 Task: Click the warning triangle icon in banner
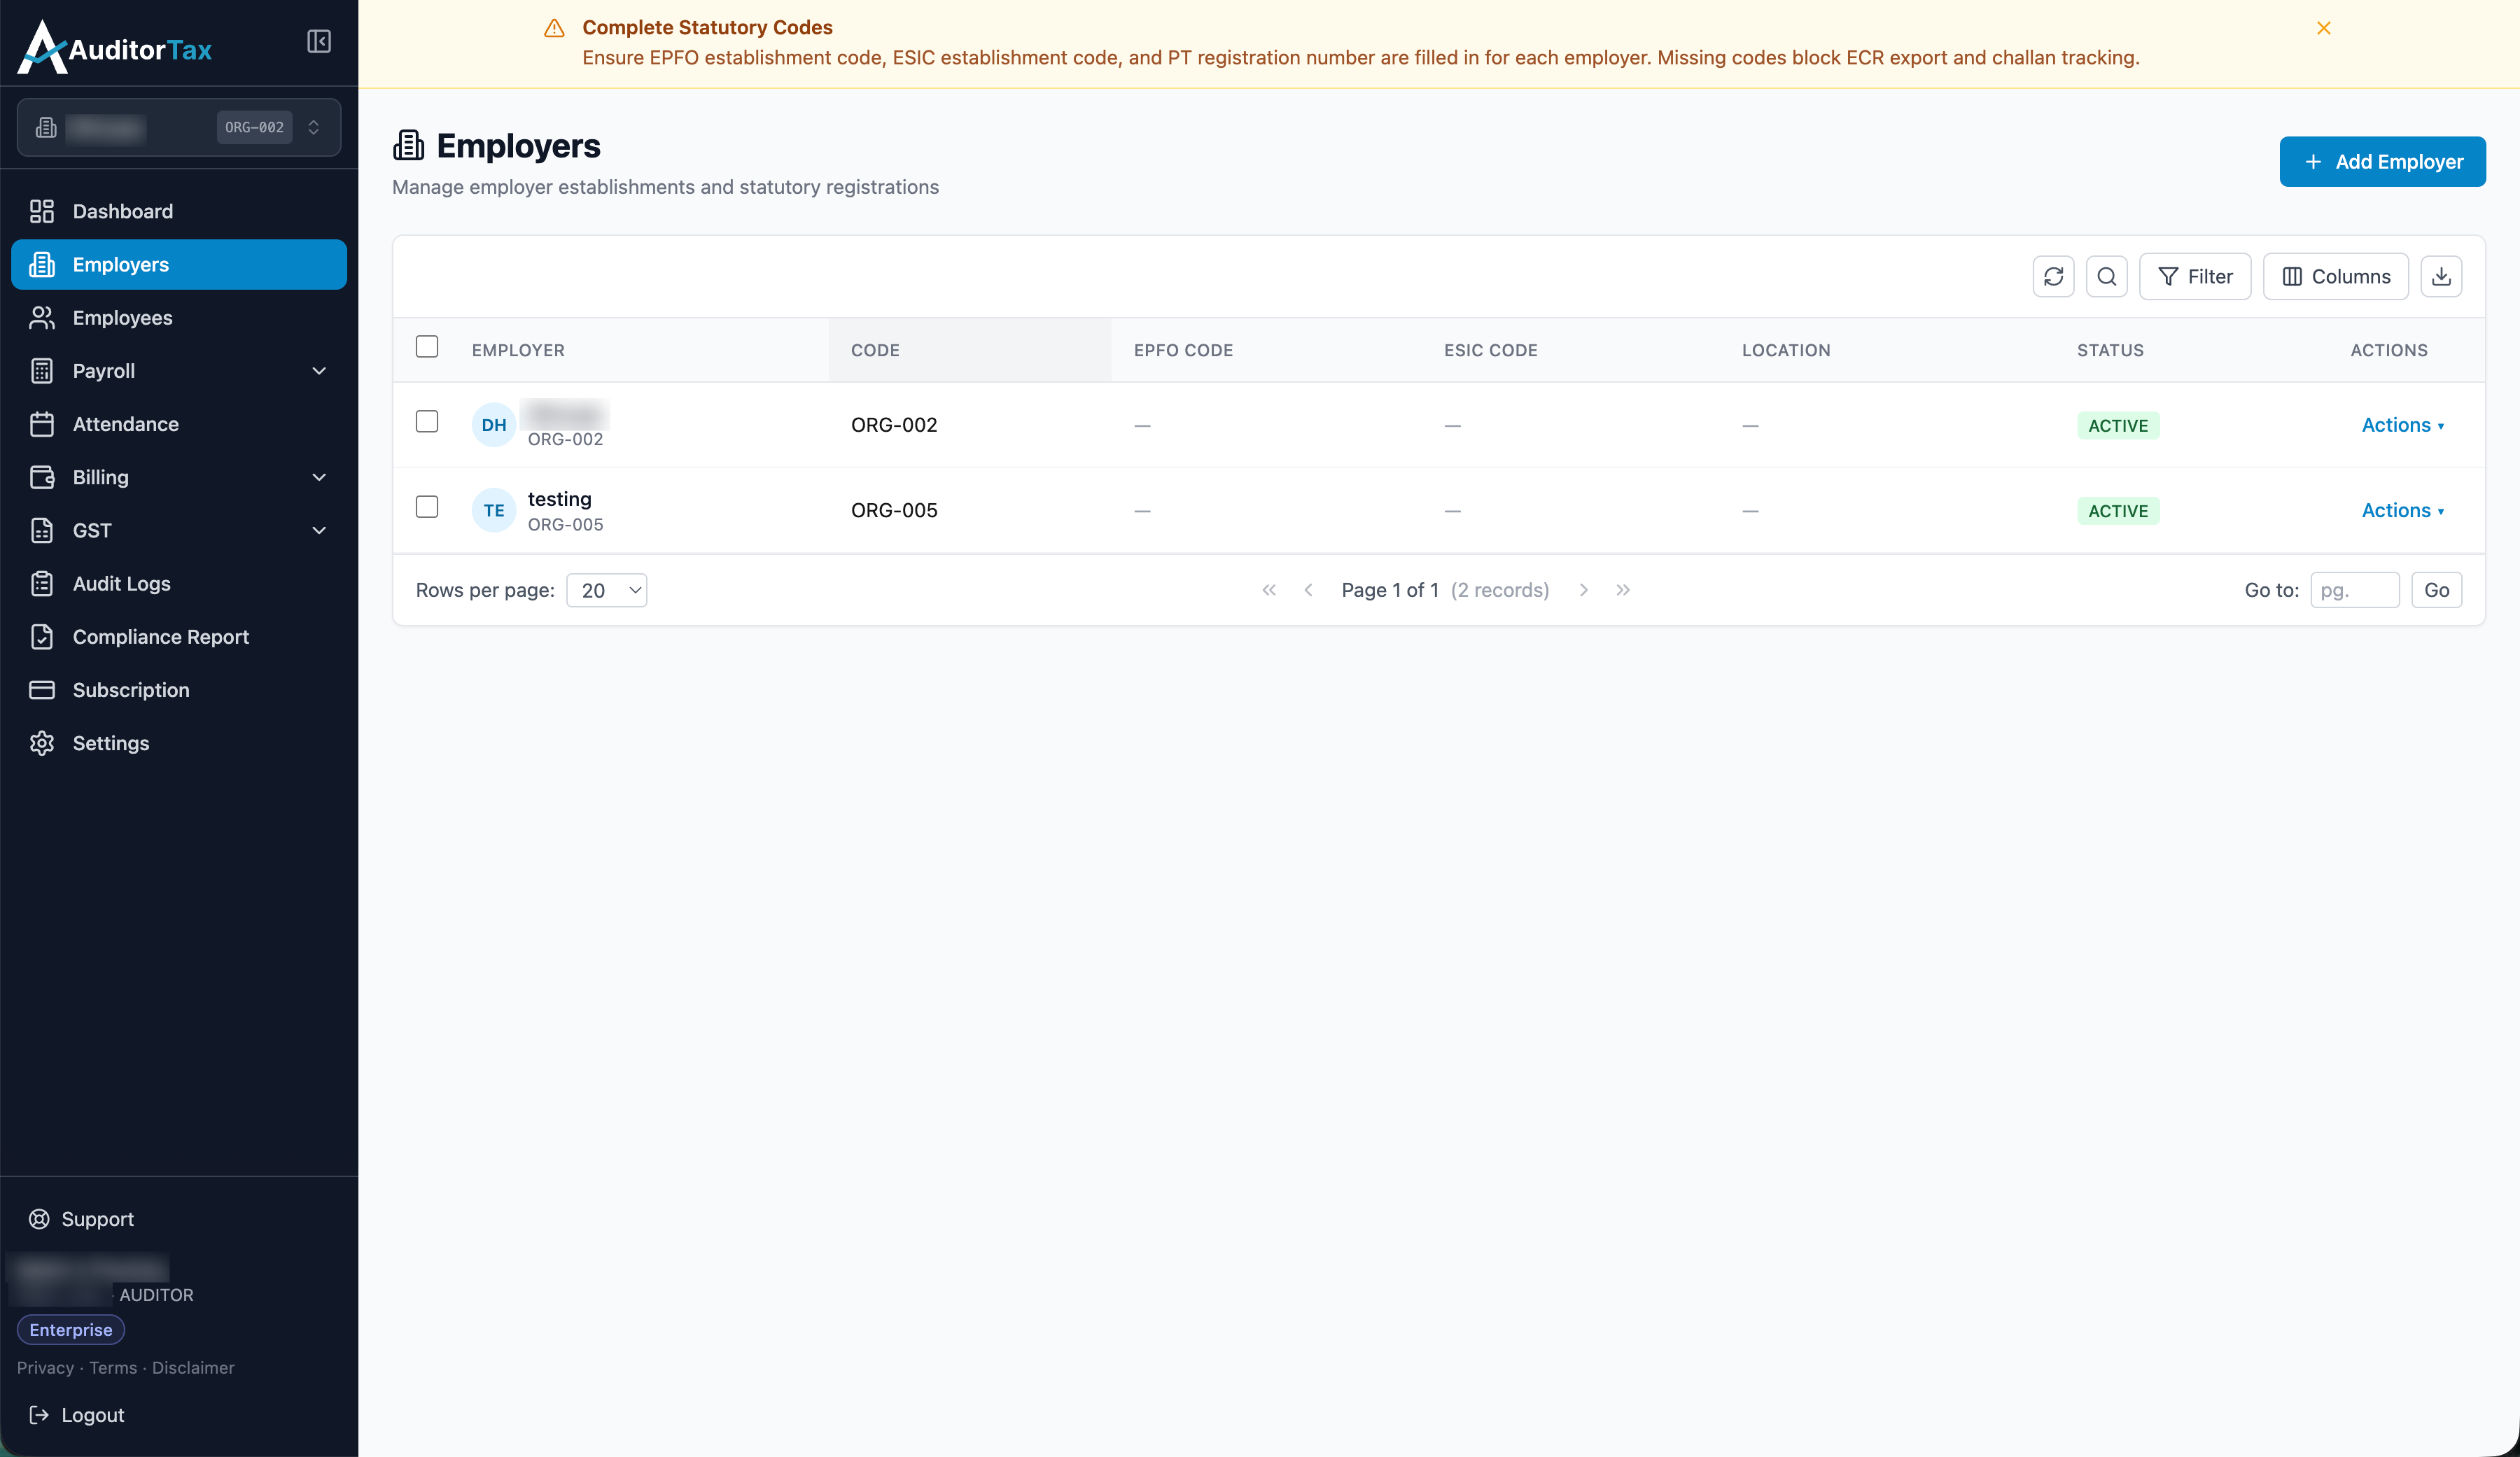[x=554, y=28]
